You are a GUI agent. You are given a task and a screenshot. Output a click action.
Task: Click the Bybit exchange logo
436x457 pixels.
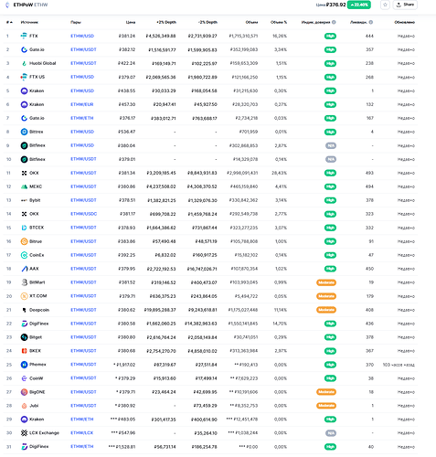(x=24, y=200)
